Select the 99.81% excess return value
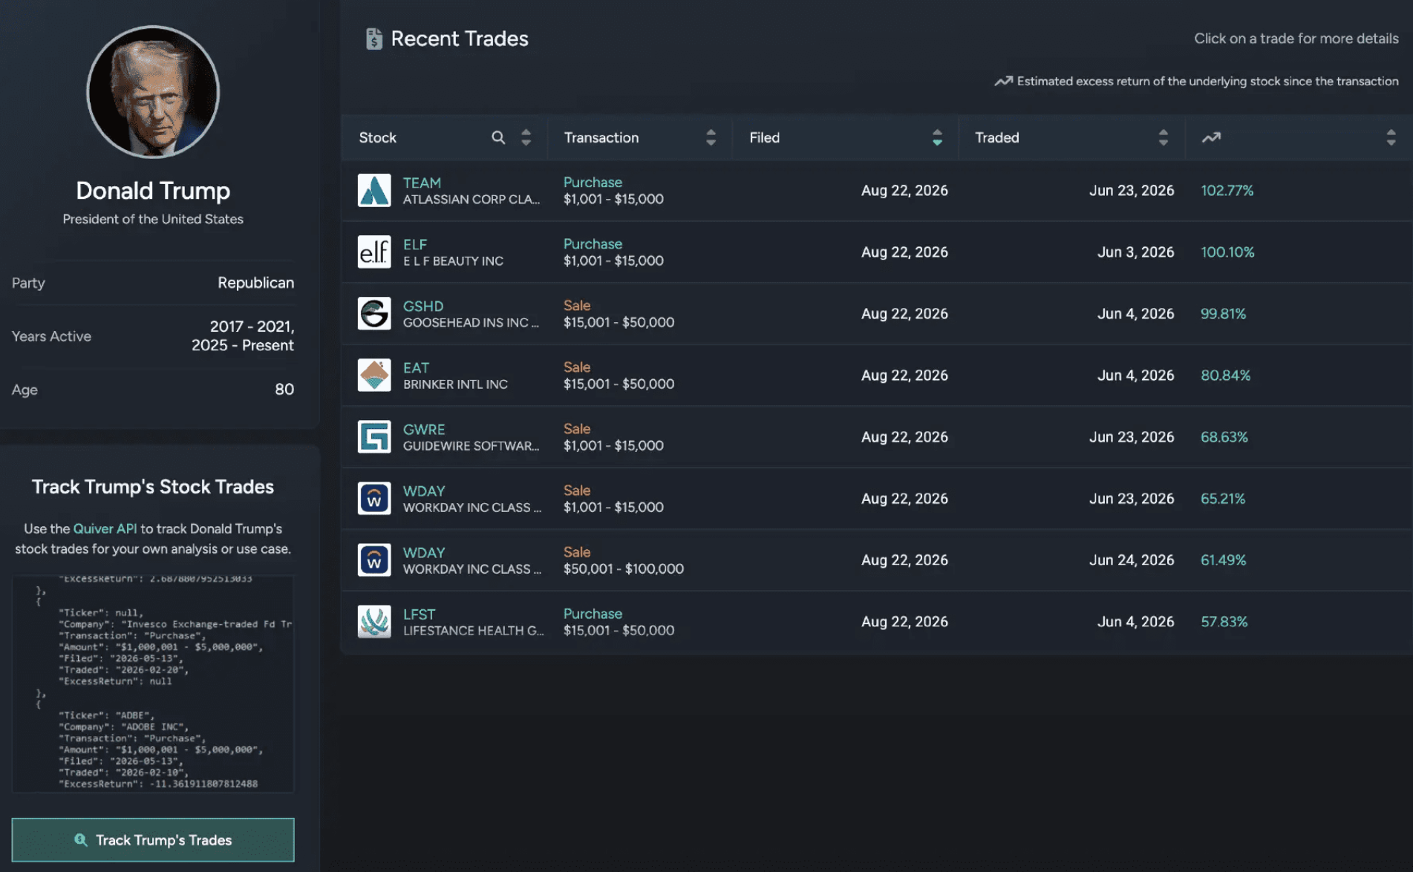Screen dimensions: 1413x872 pos(1223,313)
